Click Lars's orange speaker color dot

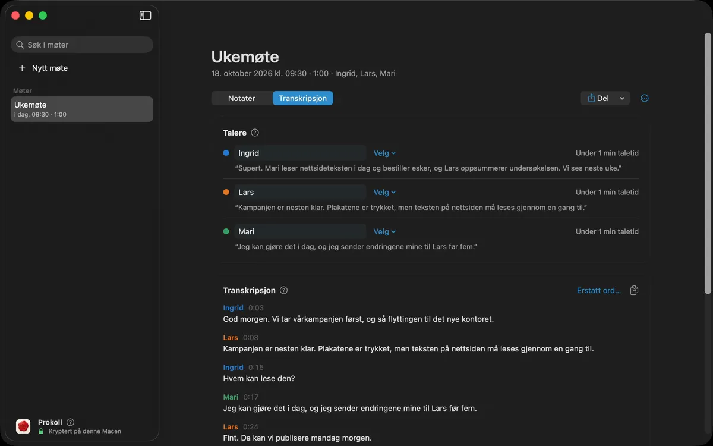point(226,192)
